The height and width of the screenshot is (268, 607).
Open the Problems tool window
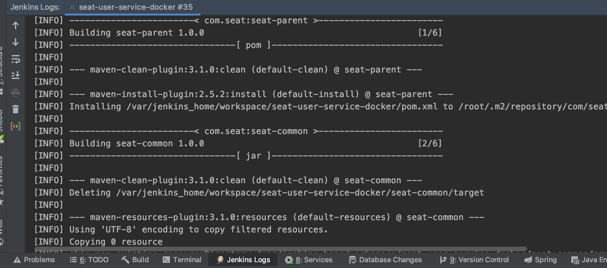[x=34, y=260]
